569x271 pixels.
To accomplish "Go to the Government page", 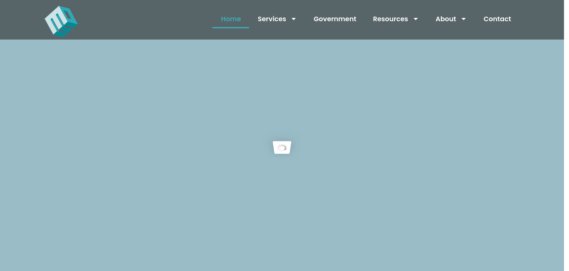I will (x=335, y=19).
